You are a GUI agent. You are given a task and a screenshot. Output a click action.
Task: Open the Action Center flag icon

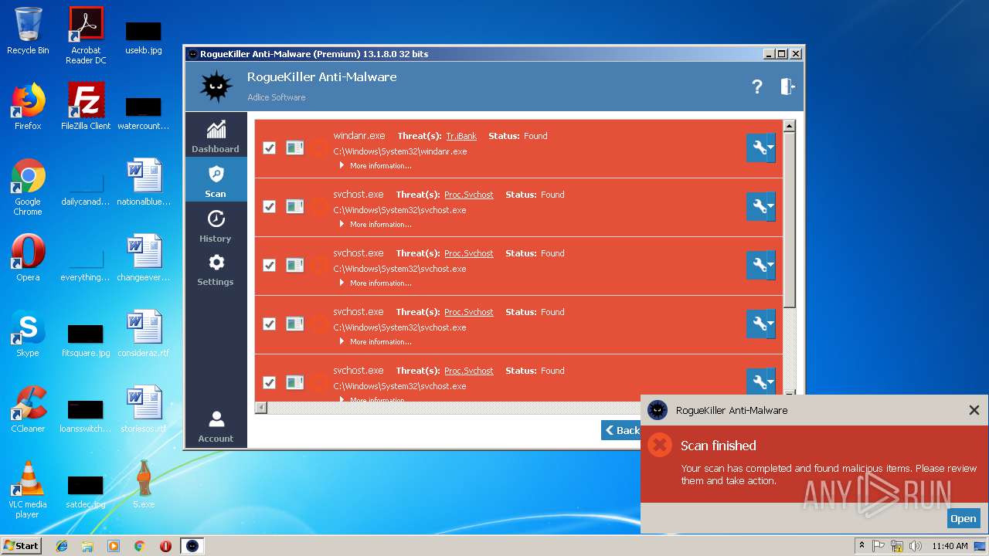pyautogui.click(x=879, y=546)
